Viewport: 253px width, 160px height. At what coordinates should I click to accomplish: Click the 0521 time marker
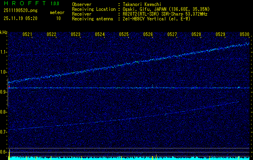pyautogui.click(x=27, y=34)
